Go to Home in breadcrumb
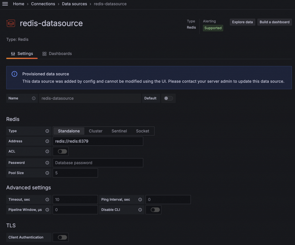 pos(18,4)
